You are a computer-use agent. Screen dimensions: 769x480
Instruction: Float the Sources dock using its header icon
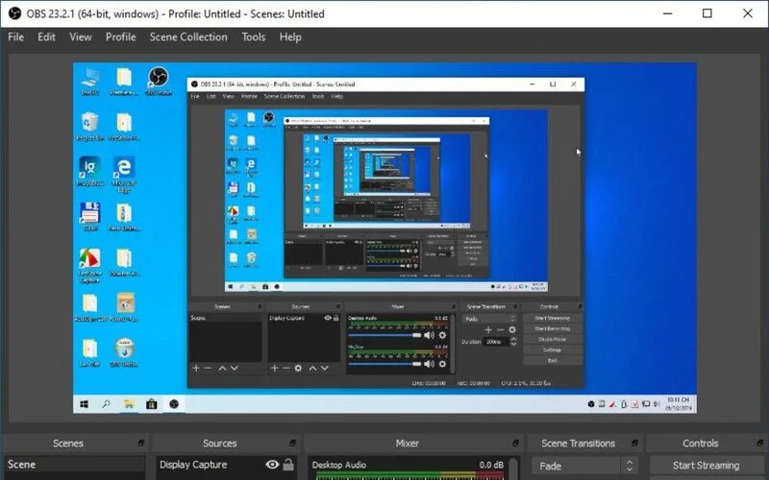(292, 443)
